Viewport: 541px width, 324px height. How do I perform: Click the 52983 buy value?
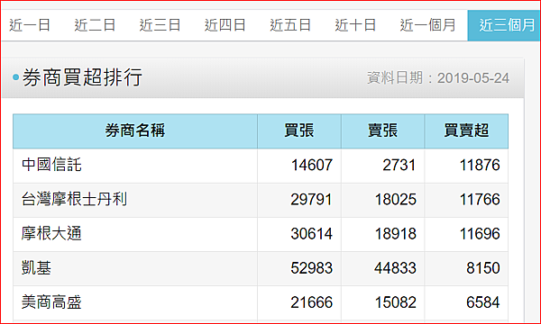312,268
